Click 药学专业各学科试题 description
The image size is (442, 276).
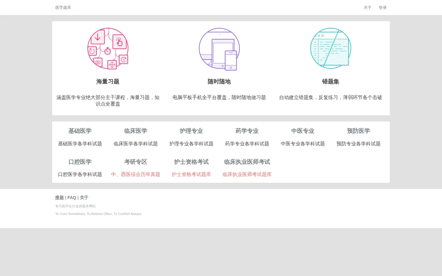coord(247,144)
